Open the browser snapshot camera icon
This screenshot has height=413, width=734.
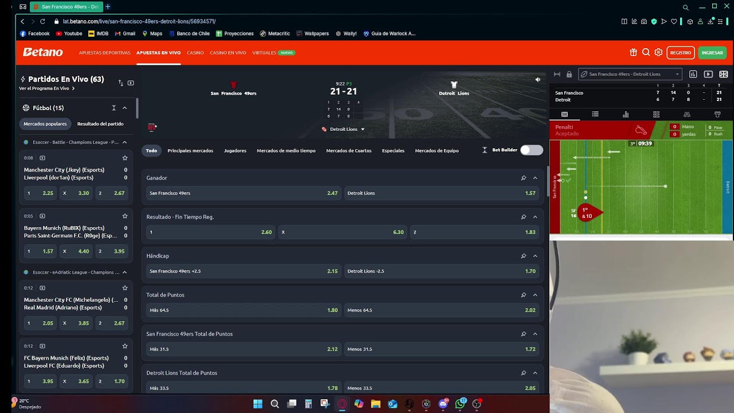(644, 21)
